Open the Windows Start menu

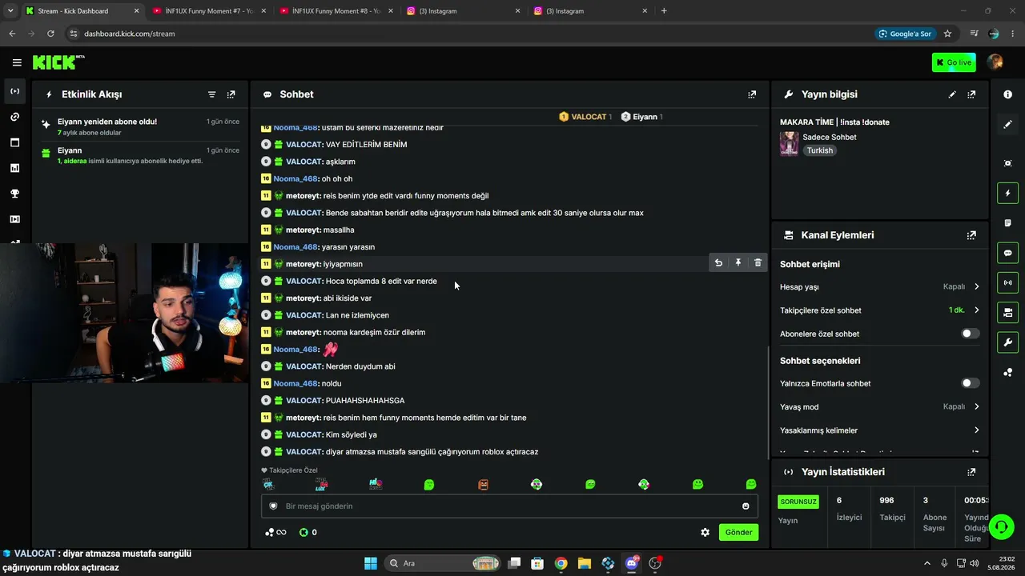[x=371, y=563]
